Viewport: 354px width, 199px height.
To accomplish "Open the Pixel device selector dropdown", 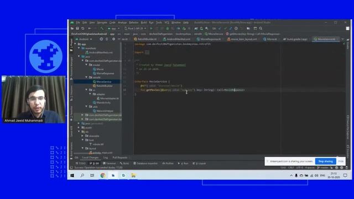I will [135, 28].
